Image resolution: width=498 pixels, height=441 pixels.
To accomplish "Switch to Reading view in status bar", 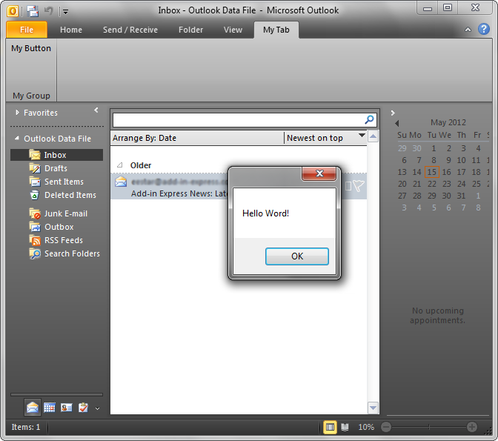I will [345, 428].
